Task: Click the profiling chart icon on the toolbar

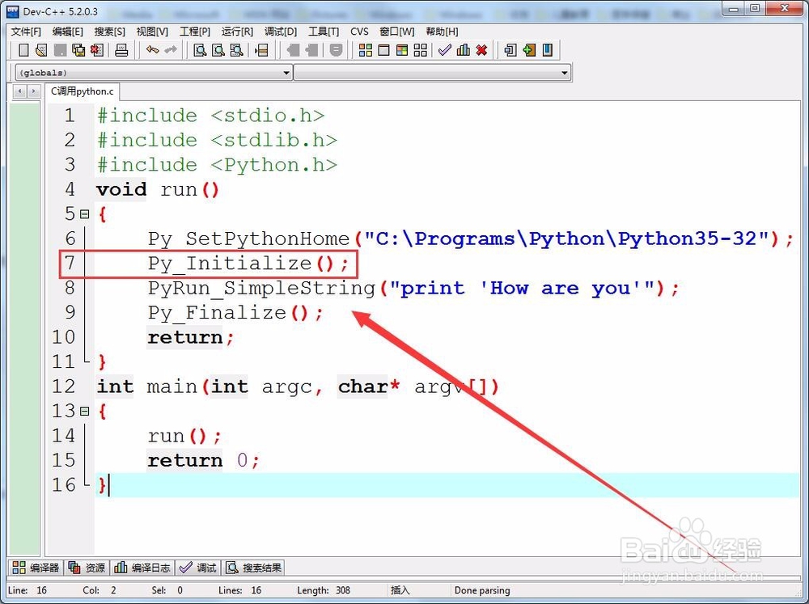Action: [463, 50]
